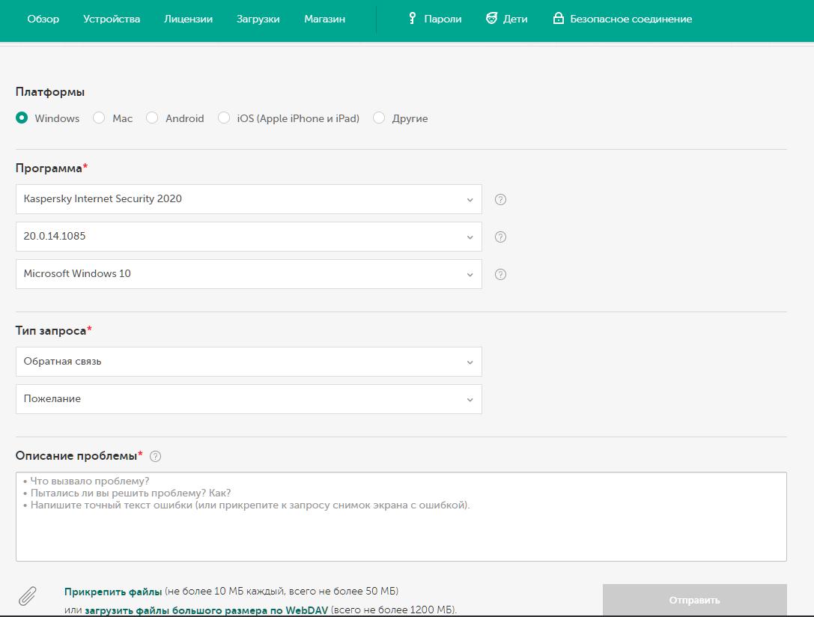
Task: Open the Устройства tab
Action: tap(112, 19)
